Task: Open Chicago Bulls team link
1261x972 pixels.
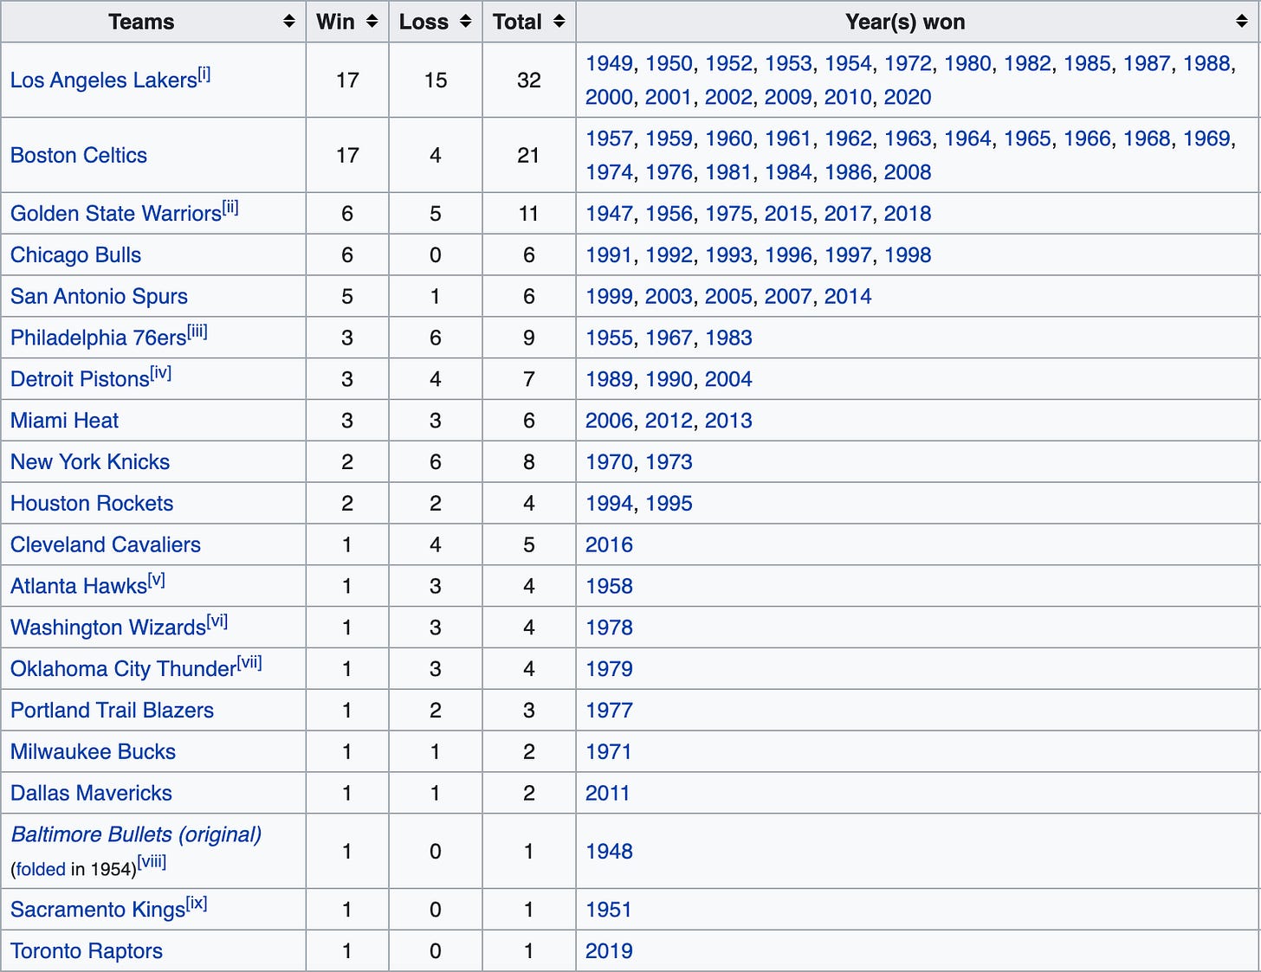Action: (x=75, y=255)
